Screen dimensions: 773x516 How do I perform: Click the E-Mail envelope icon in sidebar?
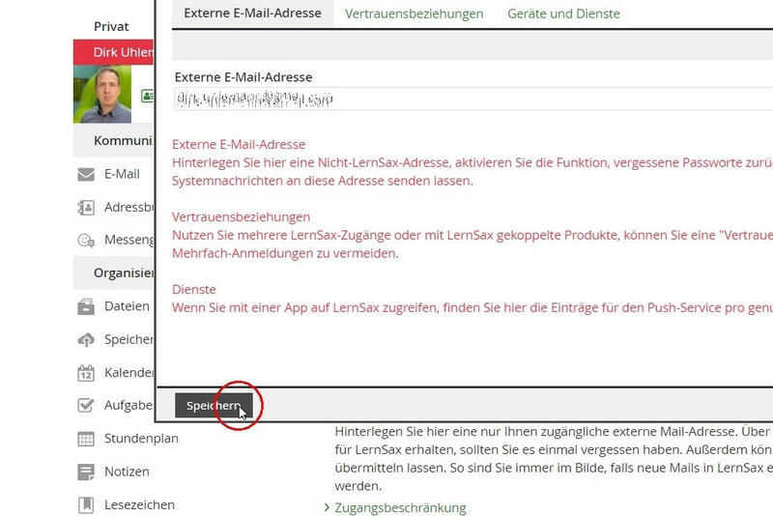pos(86,175)
